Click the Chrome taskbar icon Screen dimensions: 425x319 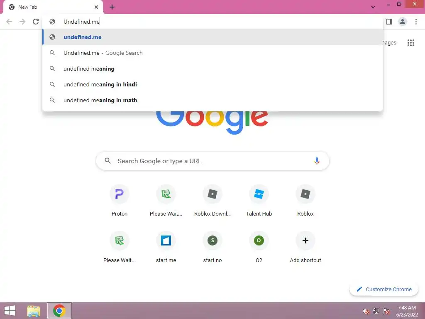click(59, 311)
